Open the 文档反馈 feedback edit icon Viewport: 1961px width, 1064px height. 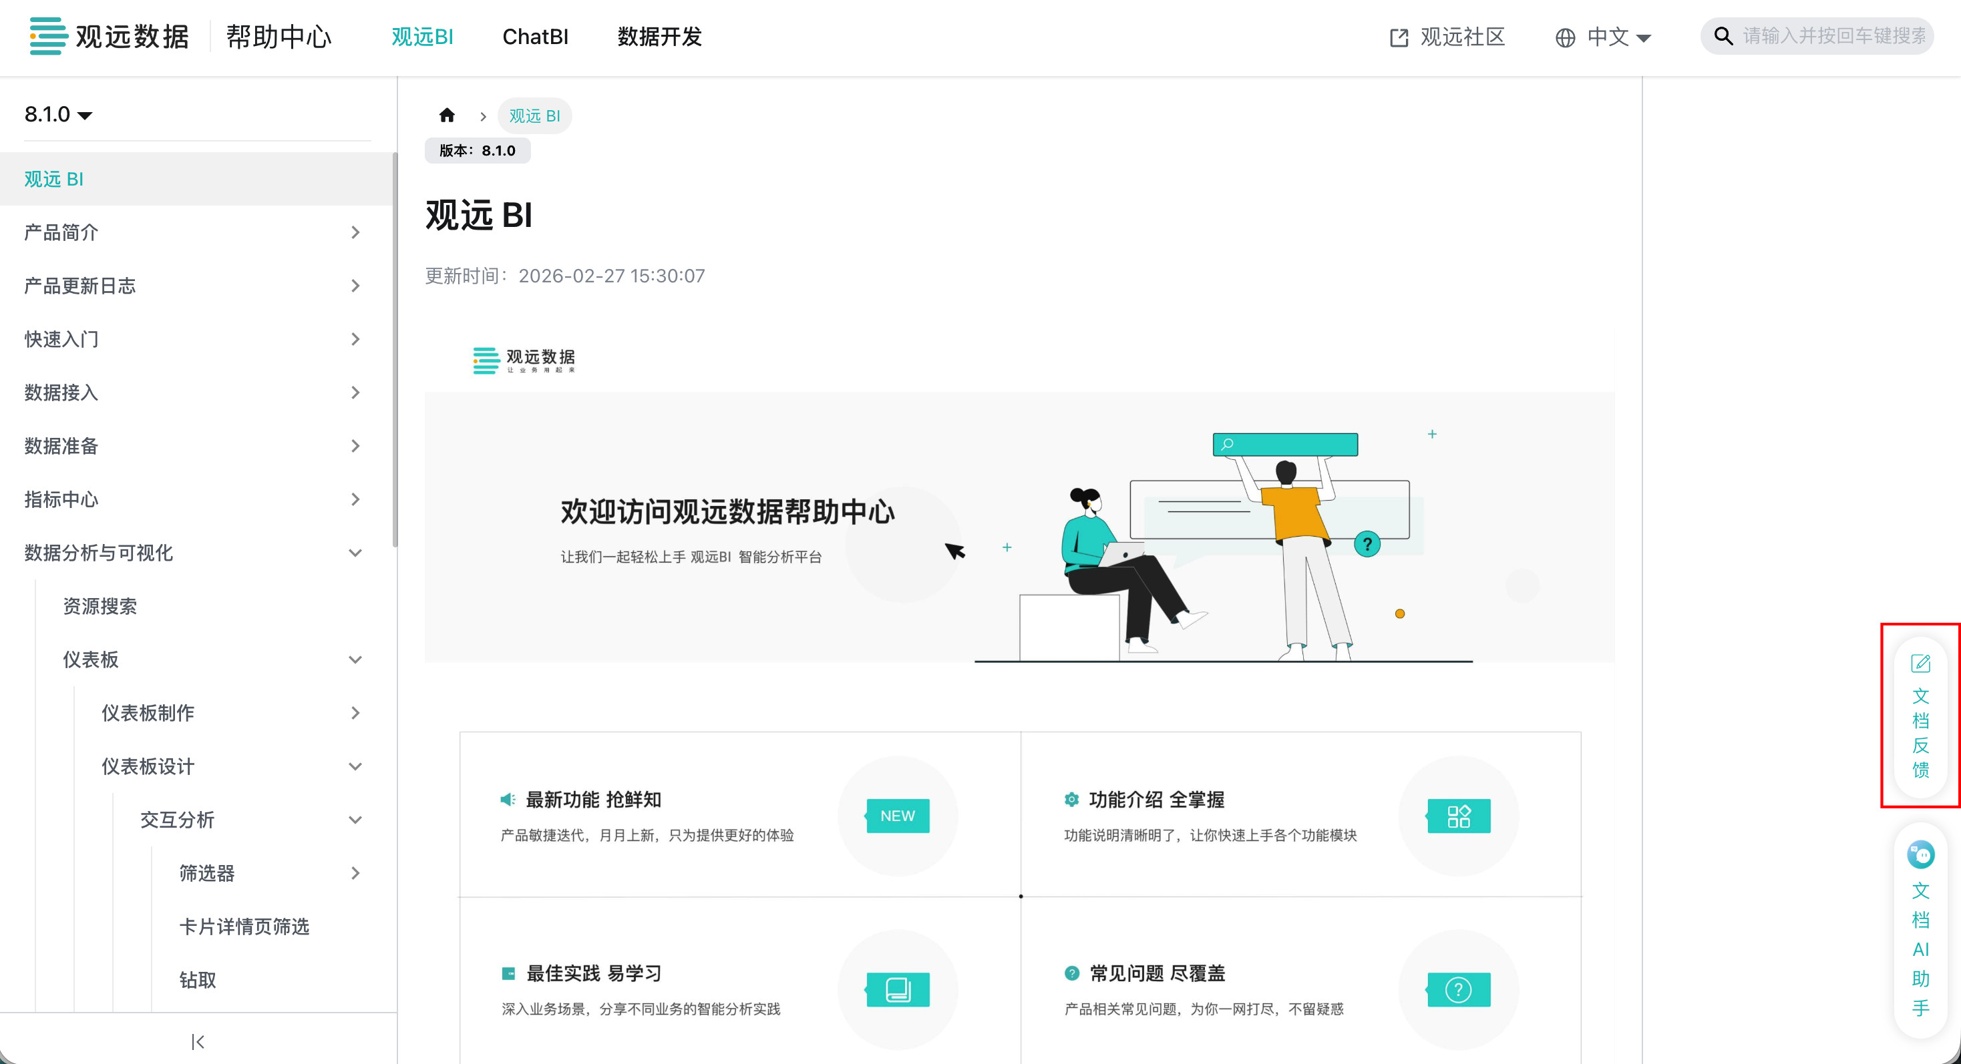click(x=1920, y=663)
